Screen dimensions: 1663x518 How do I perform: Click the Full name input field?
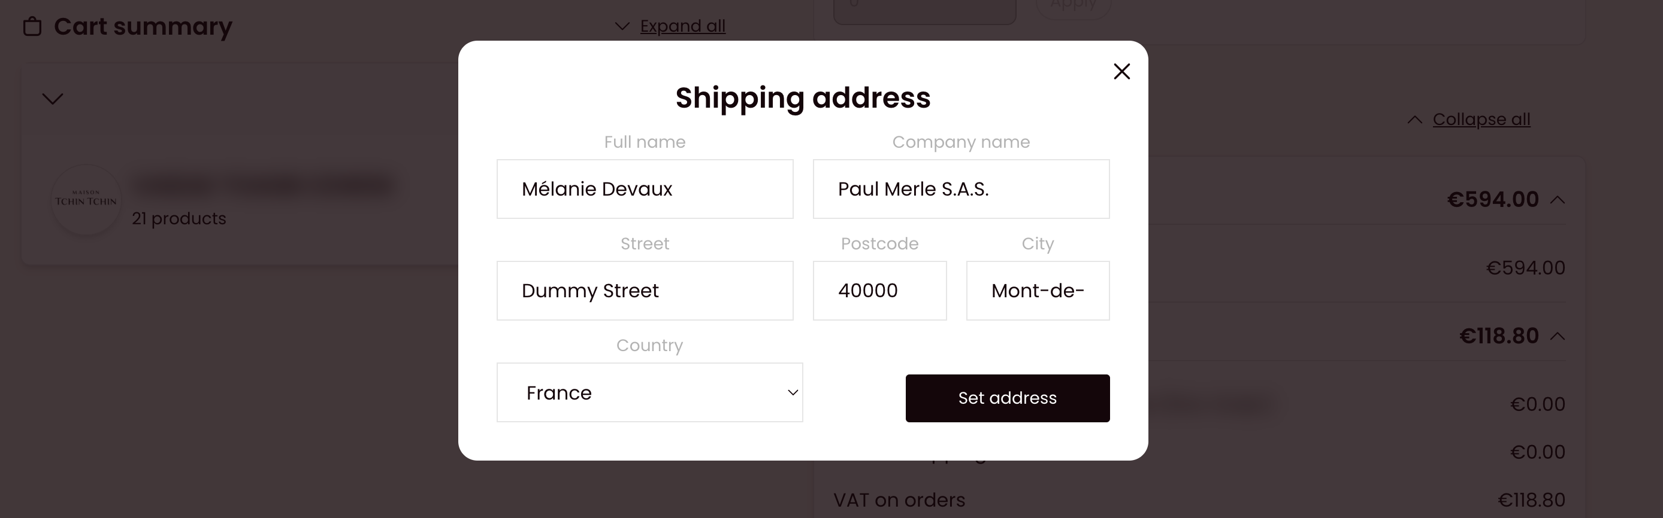pos(645,189)
